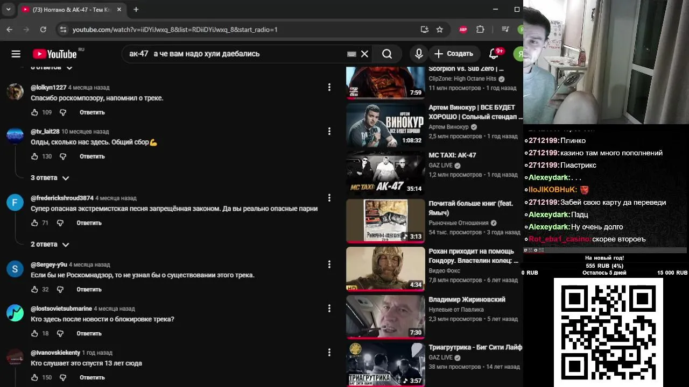This screenshot has width=689, height=387.
Task: Click the browser forward arrow
Action: click(x=26, y=30)
